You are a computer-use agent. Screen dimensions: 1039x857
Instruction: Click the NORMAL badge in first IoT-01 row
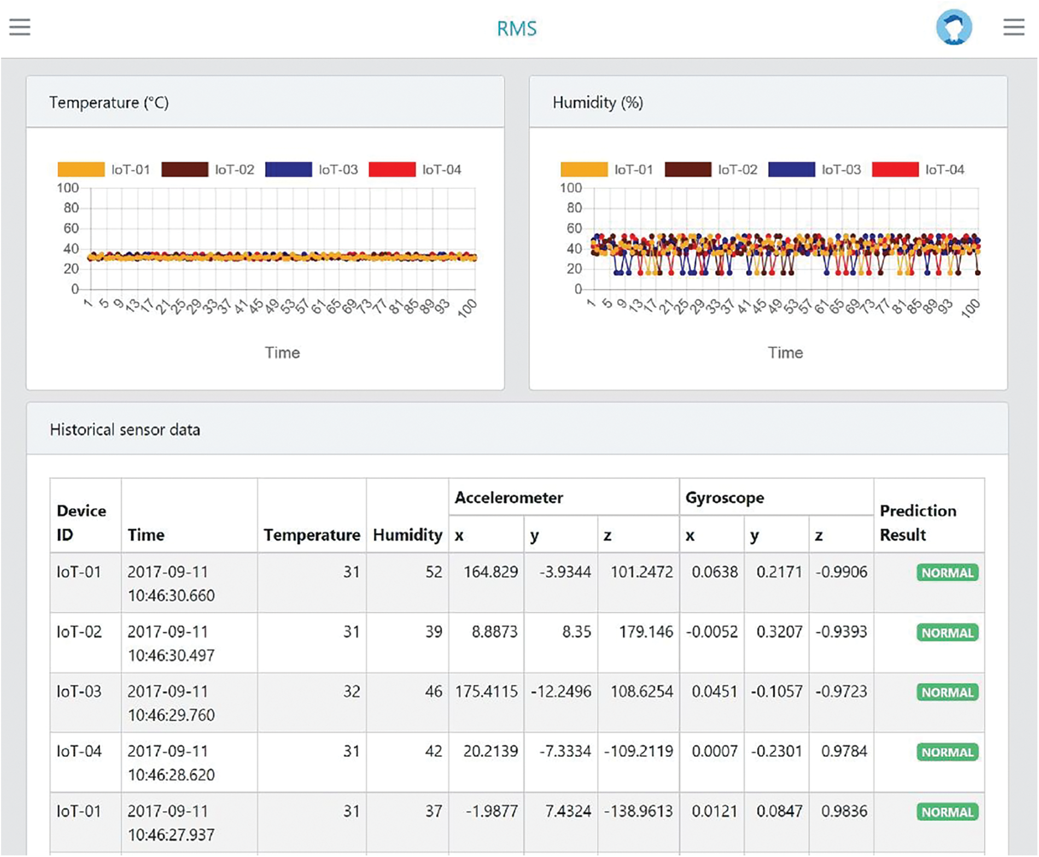pos(947,573)
